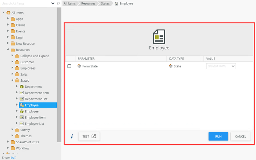
Task: Click the VALUE column header
Action: [x=228, y=59]
